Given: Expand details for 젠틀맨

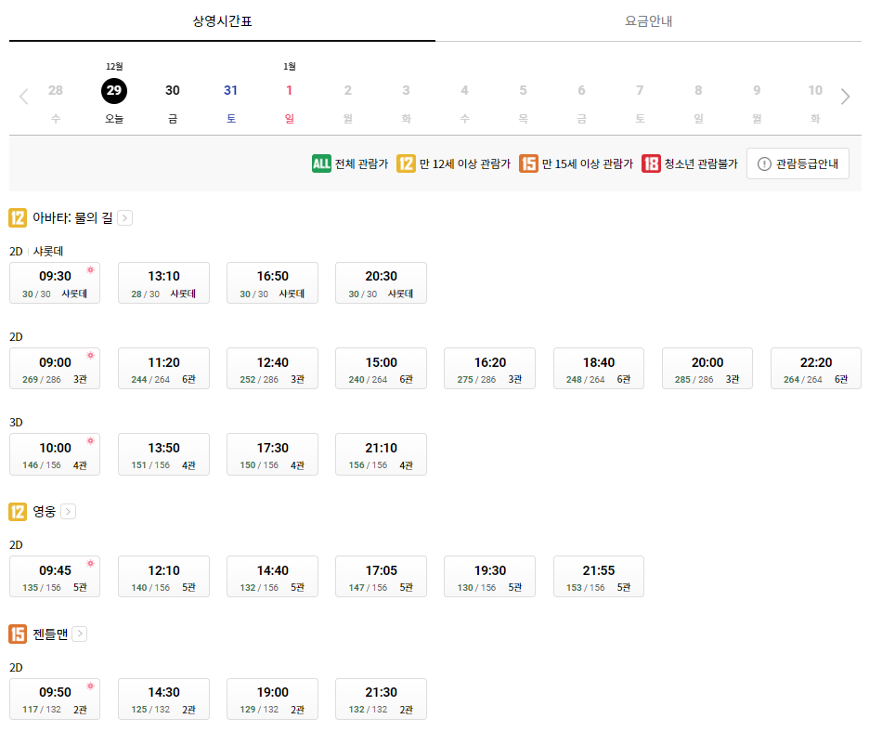Looking at the screenshot, I should click(x=79, y=634).
